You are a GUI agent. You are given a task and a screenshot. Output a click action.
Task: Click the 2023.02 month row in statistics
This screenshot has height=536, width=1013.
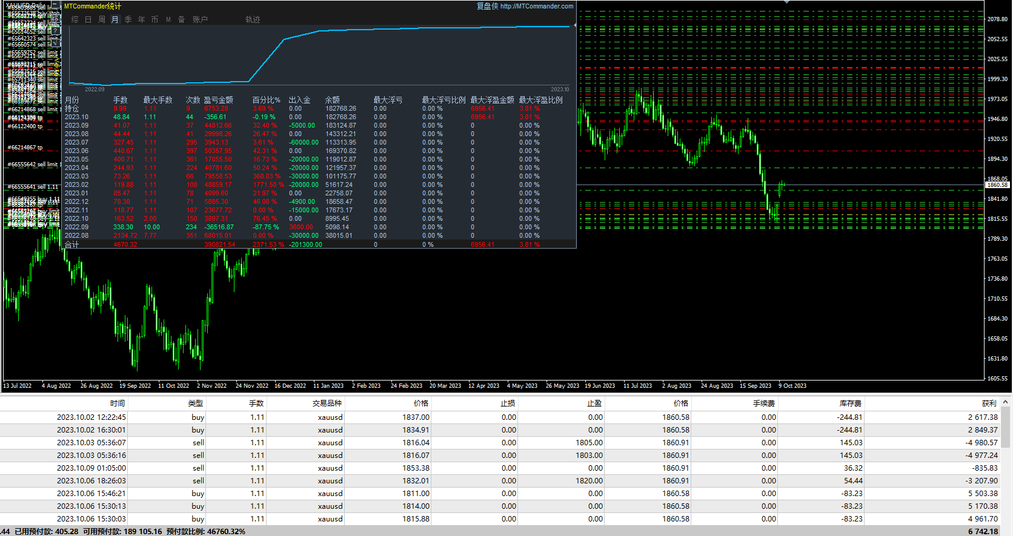[319, 185]
